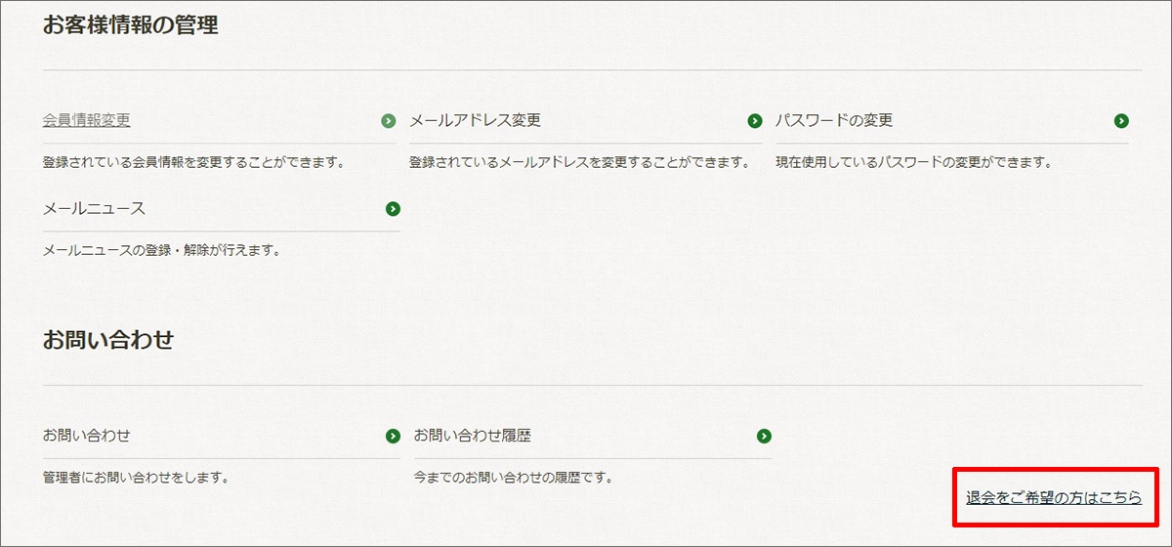Open the お問い合わせ link under inquiries
The height and width of the screenshot is (547, 1172).
click(87, 435)
